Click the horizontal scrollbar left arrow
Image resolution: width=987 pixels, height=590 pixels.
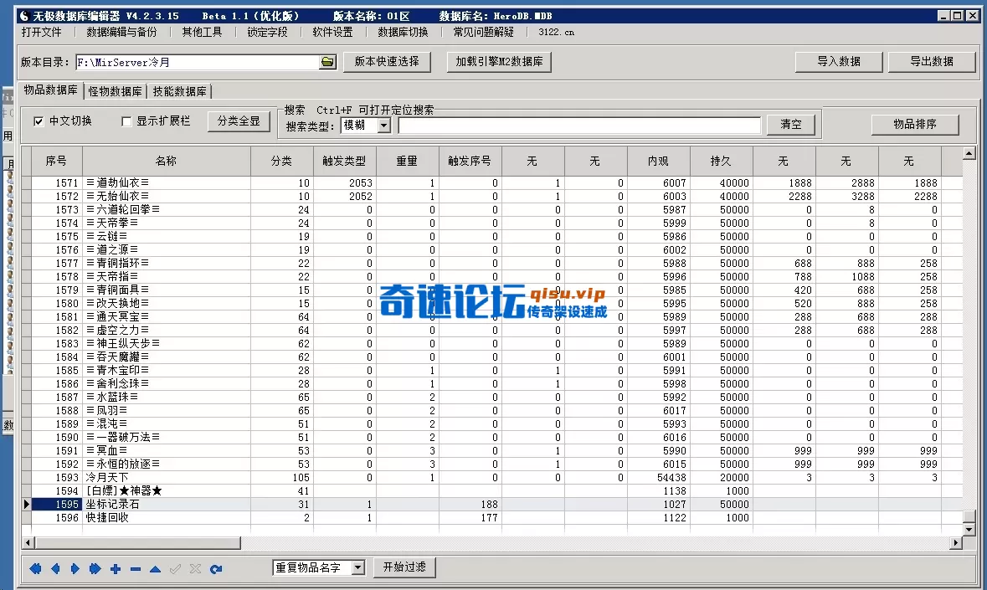(x=28, y=542)
